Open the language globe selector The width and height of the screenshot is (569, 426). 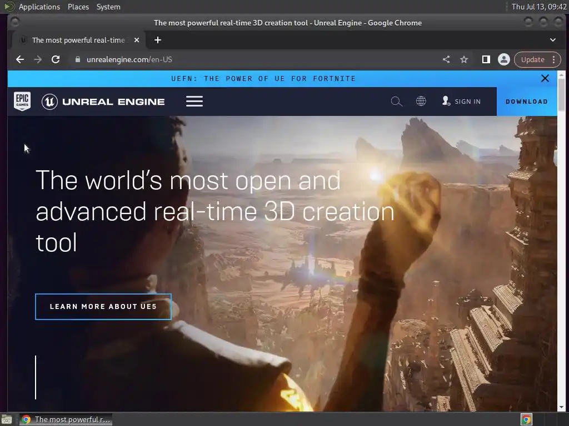[x=421, y=101]
